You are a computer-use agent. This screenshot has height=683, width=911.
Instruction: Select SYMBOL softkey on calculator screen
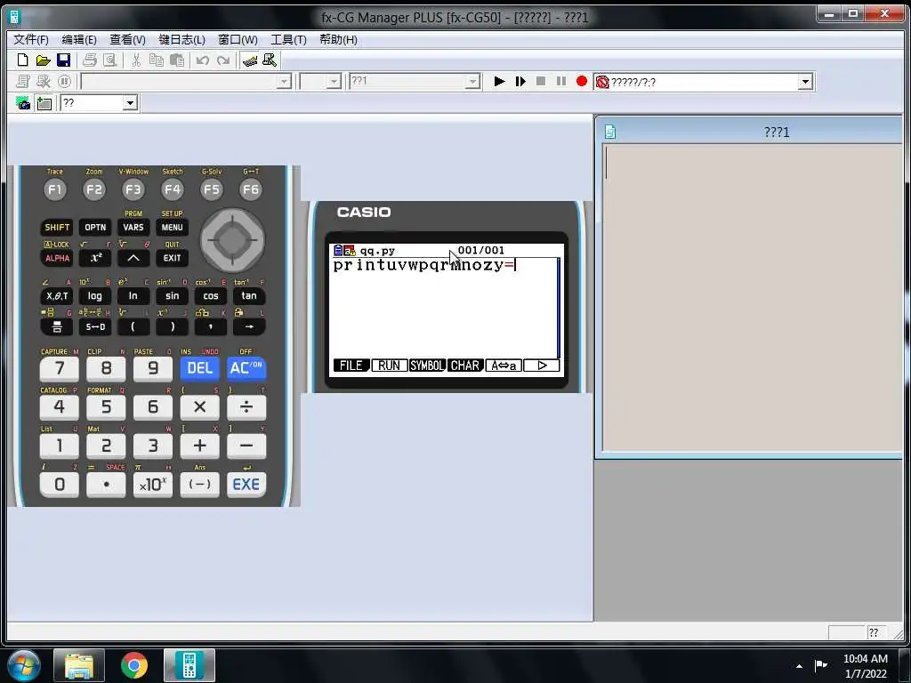tap(427, 366)
